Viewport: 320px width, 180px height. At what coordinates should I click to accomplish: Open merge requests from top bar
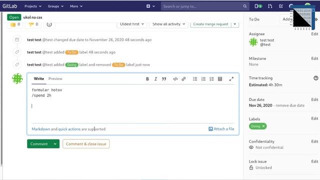click(270, 6)
